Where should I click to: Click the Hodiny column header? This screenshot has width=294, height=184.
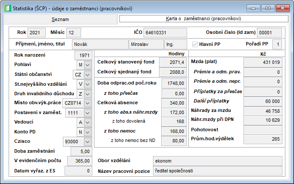click(x=176, y=54)
